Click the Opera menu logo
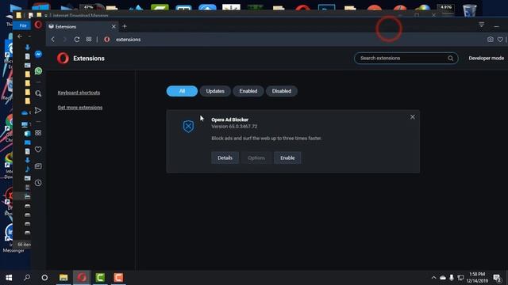The image size is (508, 285). click(38, 25)
